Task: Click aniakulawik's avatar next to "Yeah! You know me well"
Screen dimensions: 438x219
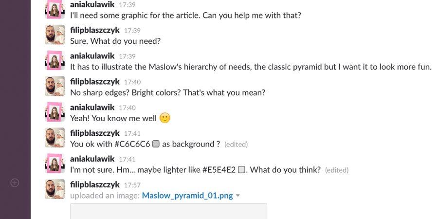Action: pos(55,112)
